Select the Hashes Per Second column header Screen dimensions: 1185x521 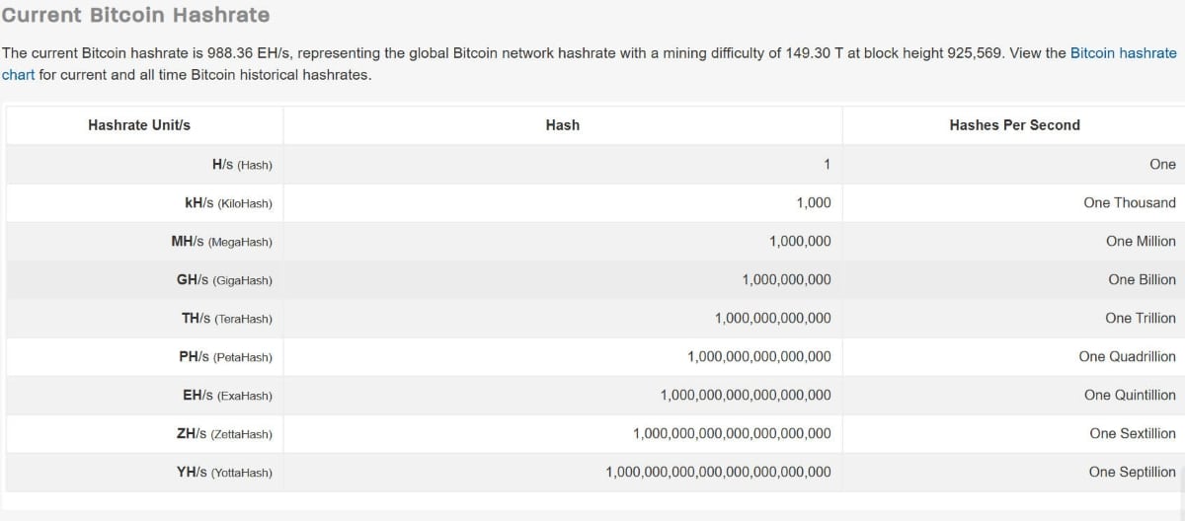(x=1014, y=125)
